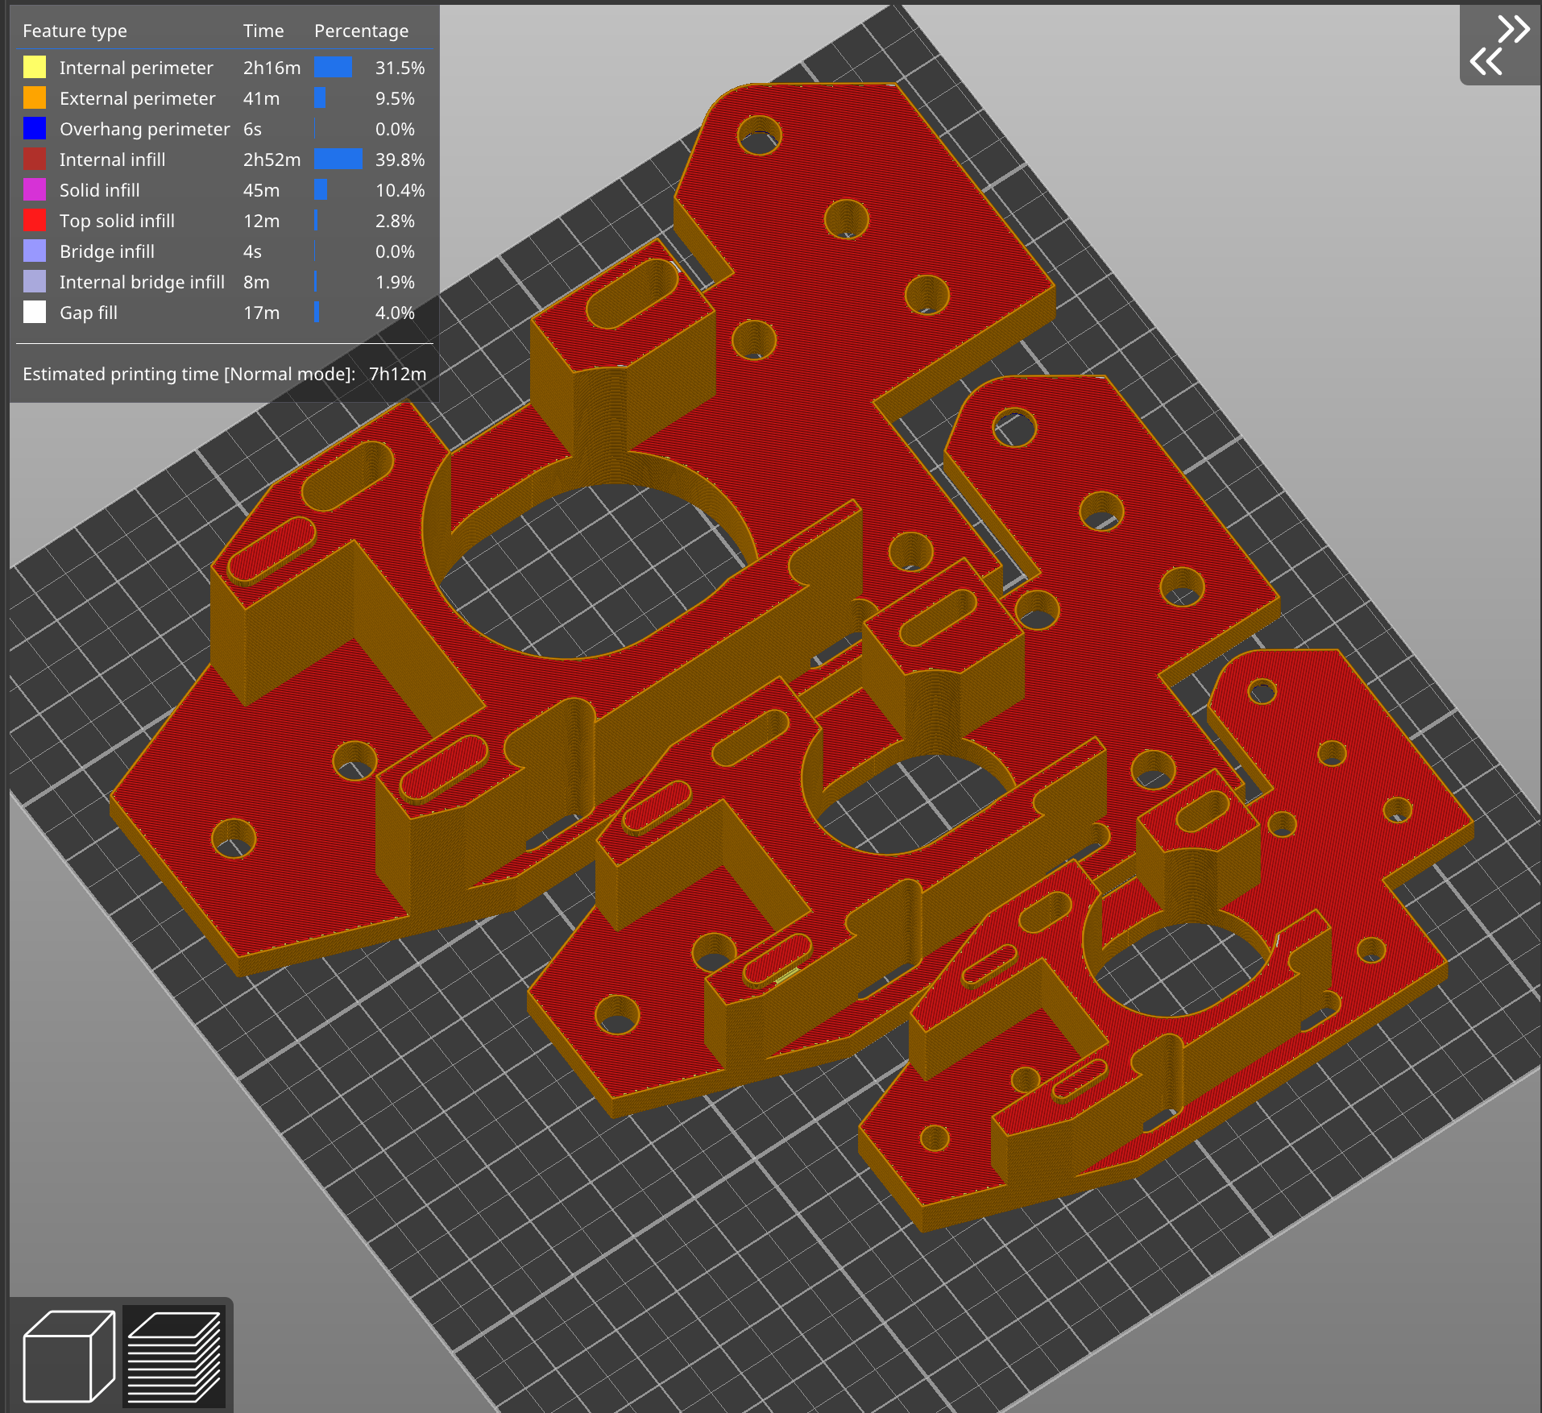Click the Top solid infill label

[x=118, y=221]
